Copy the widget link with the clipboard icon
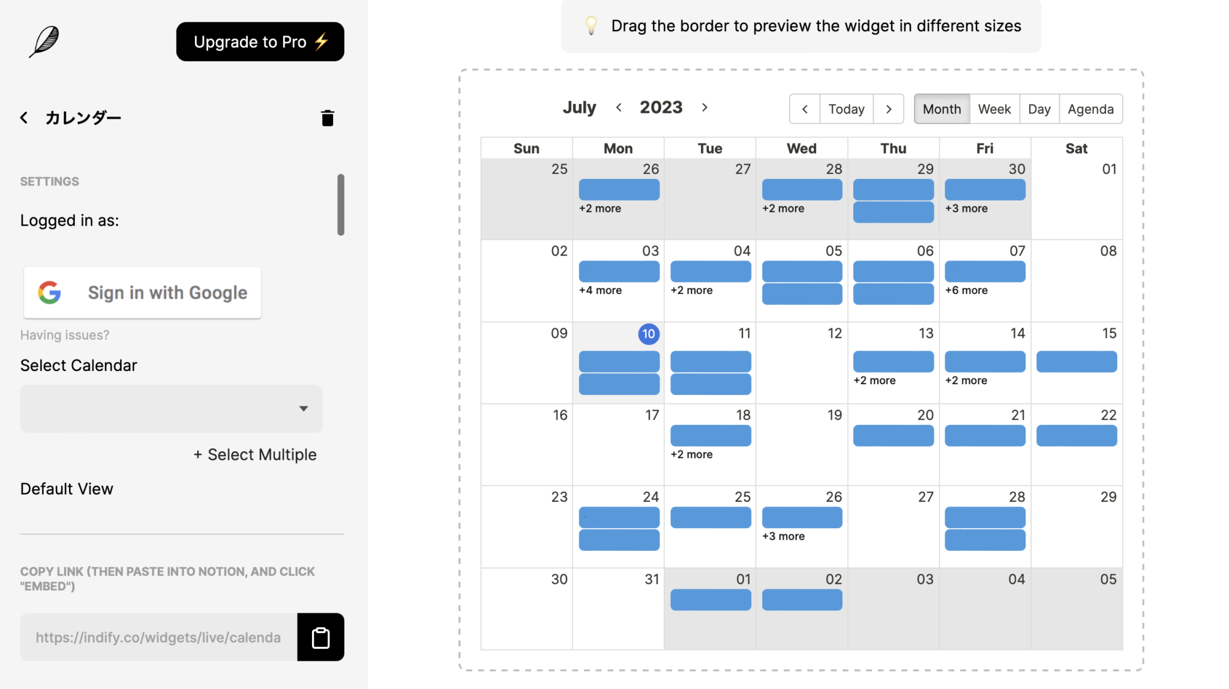This screenshot has height=689, width=1229. (x=320, y=637)
